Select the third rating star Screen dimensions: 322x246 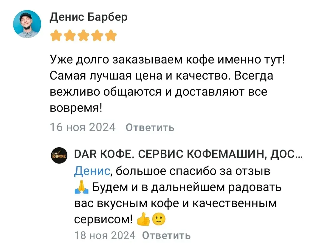(83, 36)
